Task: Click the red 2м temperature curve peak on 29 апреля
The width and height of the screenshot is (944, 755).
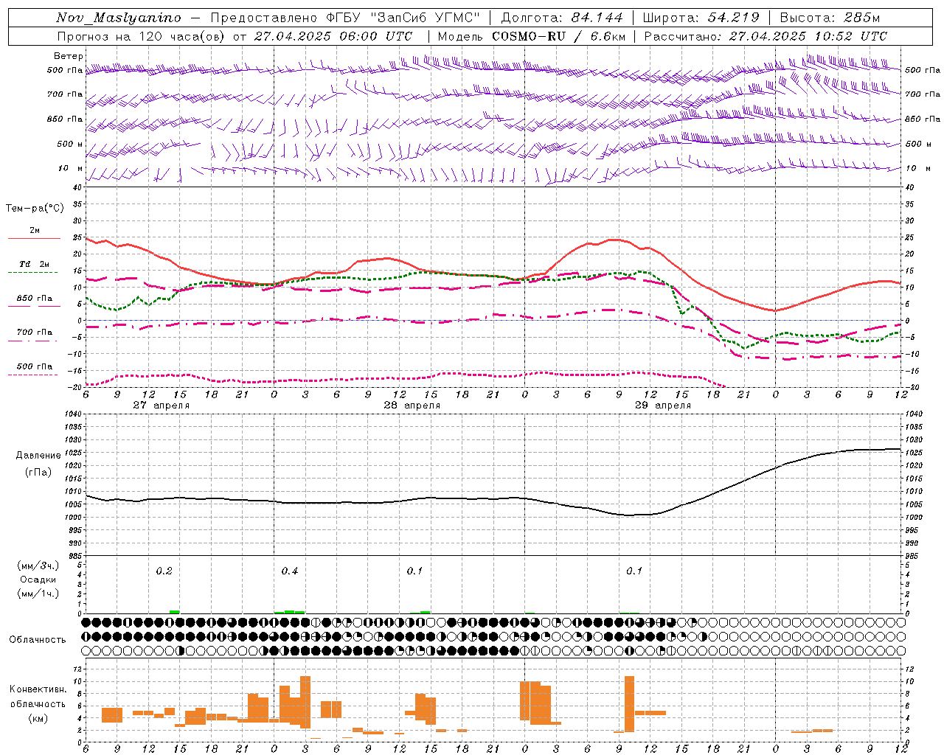Action: pyautogui.click(x=614, y=240)
